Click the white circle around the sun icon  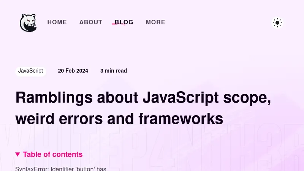282,19
